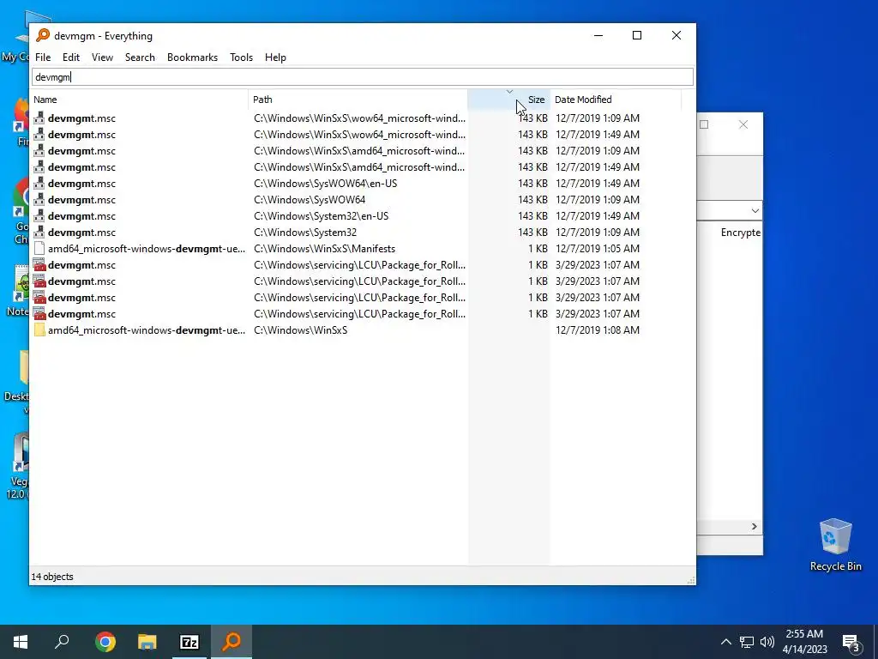Image resolution: width=878 pixels, height=659 pixels.
Task: Click the scroll right arrow in the background window
Action: tap(755, 526)
